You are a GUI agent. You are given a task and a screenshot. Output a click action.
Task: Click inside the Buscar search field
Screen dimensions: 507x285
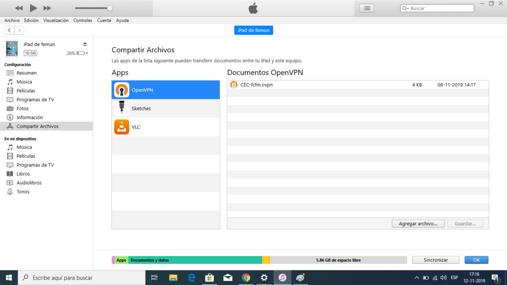pyautogui.click(x=440, y=8)
